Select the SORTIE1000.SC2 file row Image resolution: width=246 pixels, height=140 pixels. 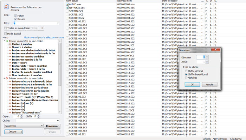pyautogui.click(x=78, y=25)
